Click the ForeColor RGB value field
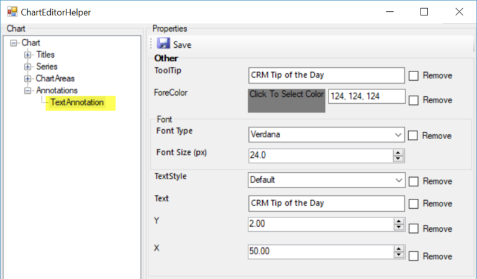Screen dimensions: 477x279 click(x=366, y=96)
